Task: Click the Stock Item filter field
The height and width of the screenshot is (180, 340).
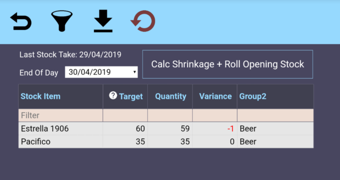Action: click(60, 116)
